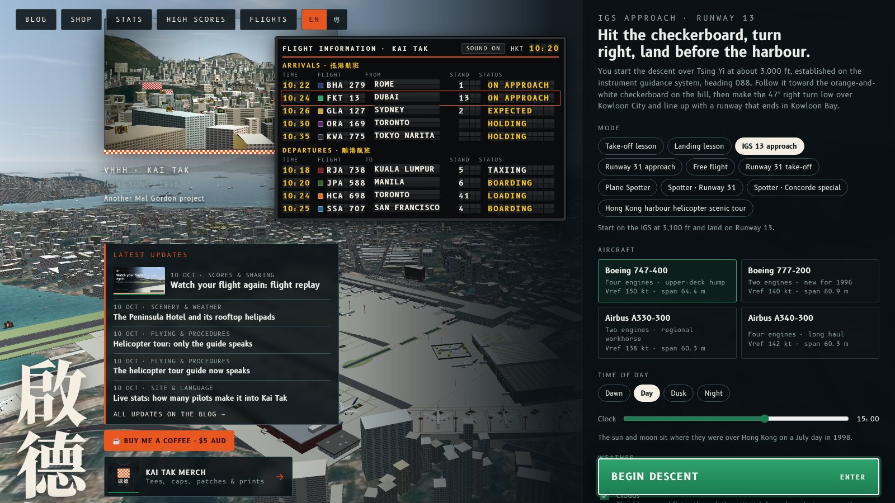895x503 pixels.
Task: Select arrival KWA 775 TOKYO NARITA
Action: tap(420, 136)
